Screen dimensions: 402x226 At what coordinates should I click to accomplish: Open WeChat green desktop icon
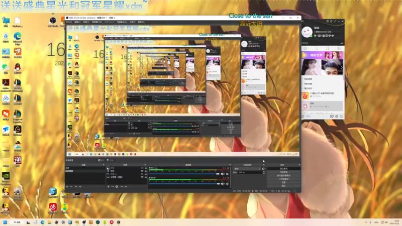6,68
